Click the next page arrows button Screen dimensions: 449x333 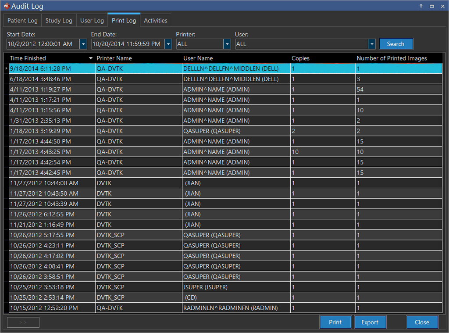pyautogui.click(x=23, y=322)
